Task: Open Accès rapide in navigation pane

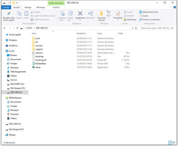Action: pos(15,35)
